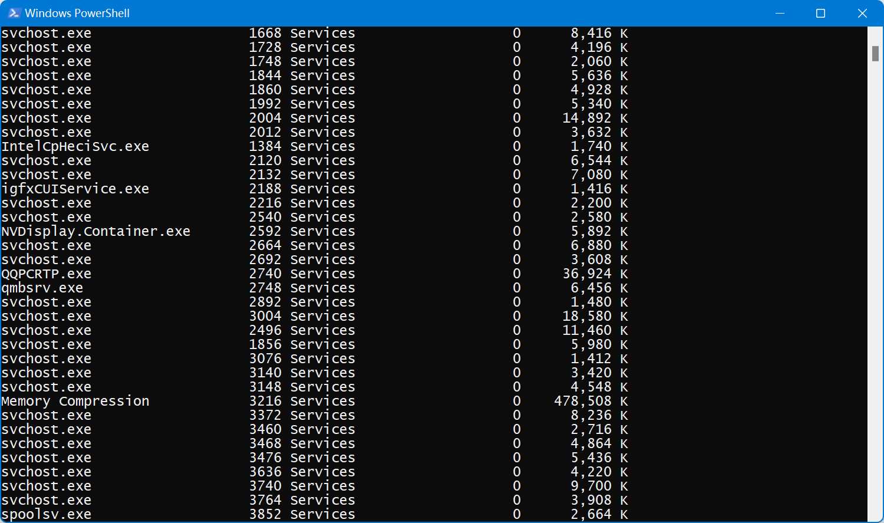Click the memory value 1,412 K
The width and height of the screenshot is (884, 523).
point(599,358)
